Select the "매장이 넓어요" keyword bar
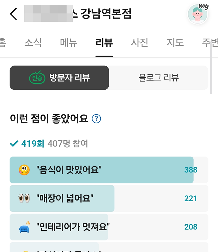 click(109, 199)
